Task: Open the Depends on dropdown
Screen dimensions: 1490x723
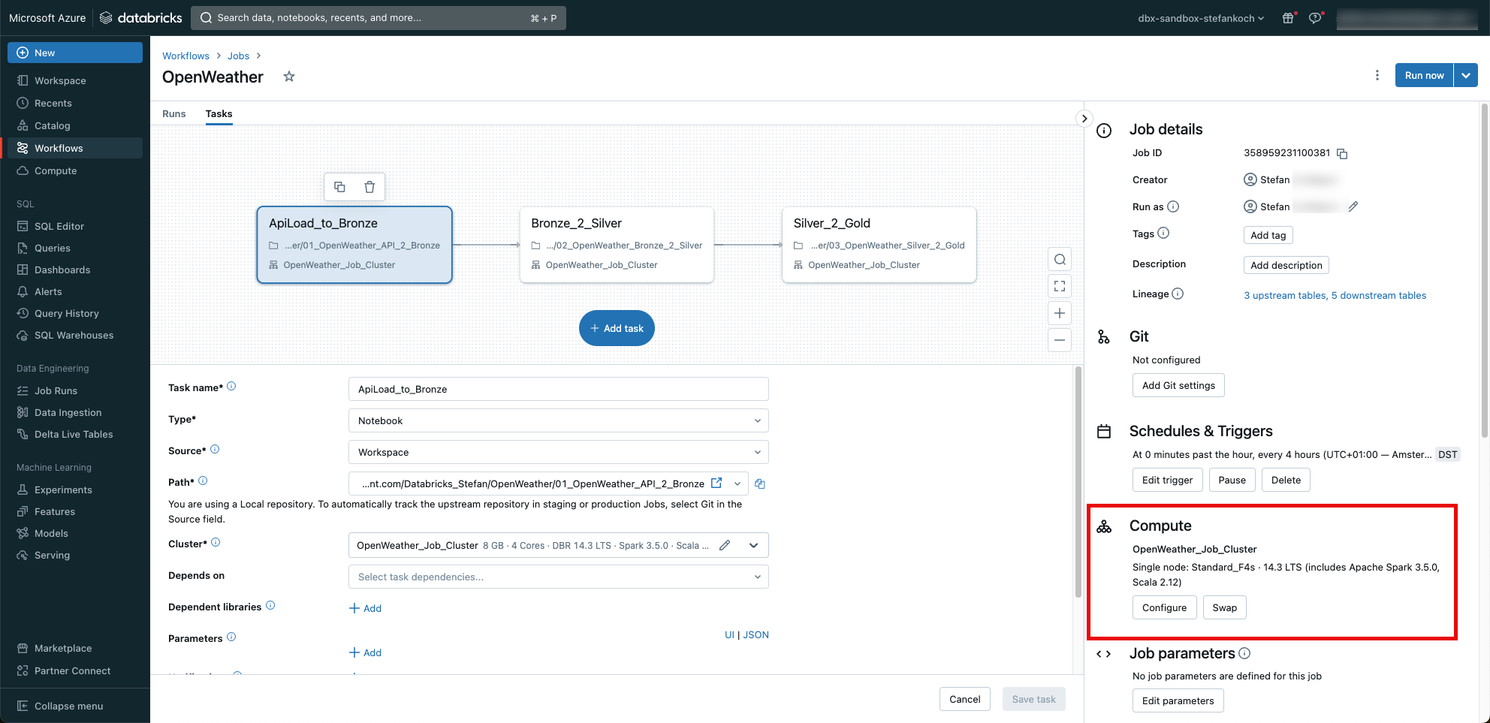Action: point(558,577)
